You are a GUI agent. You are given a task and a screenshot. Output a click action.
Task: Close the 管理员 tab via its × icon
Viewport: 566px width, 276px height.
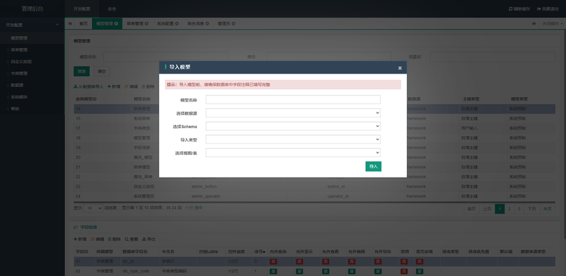(x=233, y=24)
